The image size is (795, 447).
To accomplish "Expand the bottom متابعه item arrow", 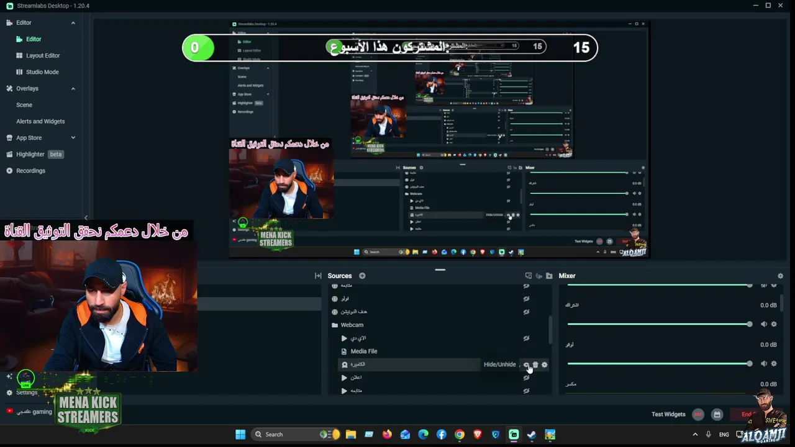I will click(x=344, y=391).
